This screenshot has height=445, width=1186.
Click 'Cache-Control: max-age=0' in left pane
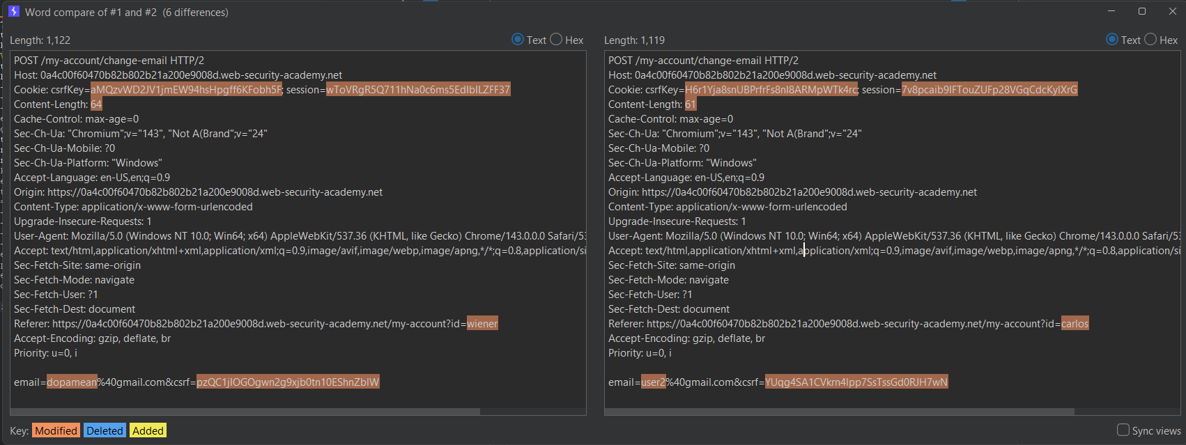[77, 119]
